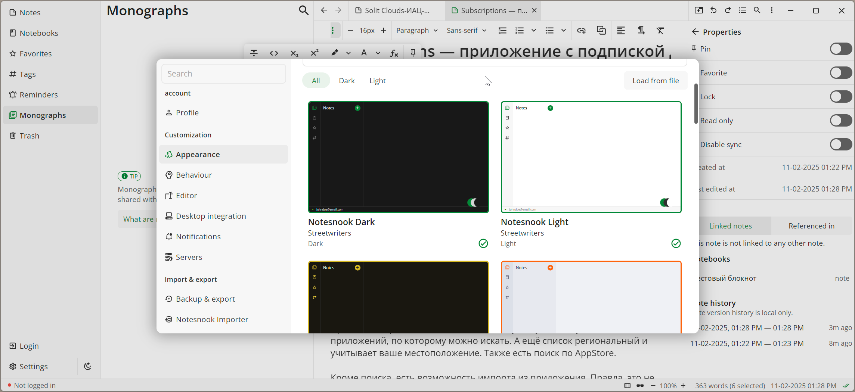
Task: Click the undo icon in titlebar
Action: 713,10
